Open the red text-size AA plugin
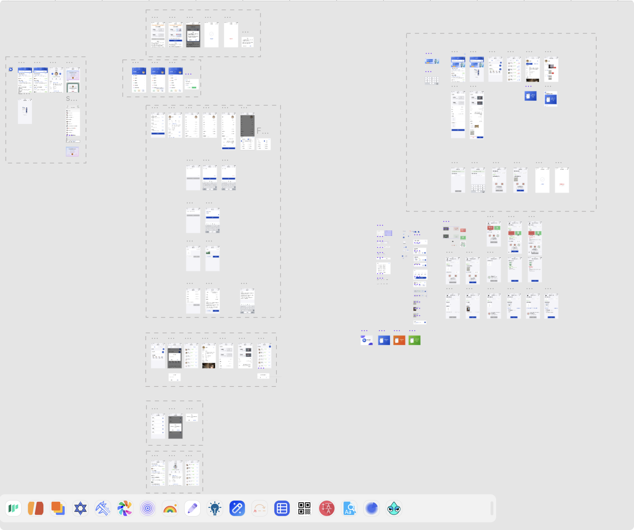 pyautogui.click(x=327, y=508)
